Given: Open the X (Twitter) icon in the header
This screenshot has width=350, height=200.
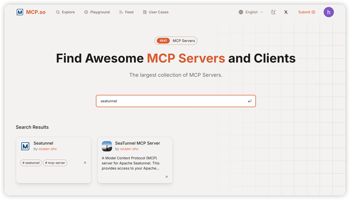Looking at the screenshot, I should pos(286,12).
